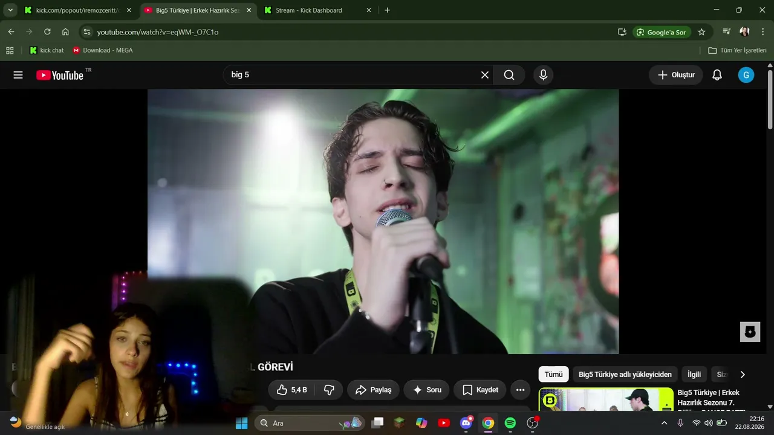Close the kick.com popout tab
The width and height of the screenshot is (774, 435).
(x=129, y=10)
